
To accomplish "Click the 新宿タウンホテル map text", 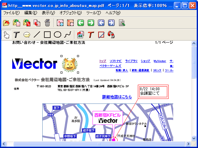I will (x=136, y=124).
